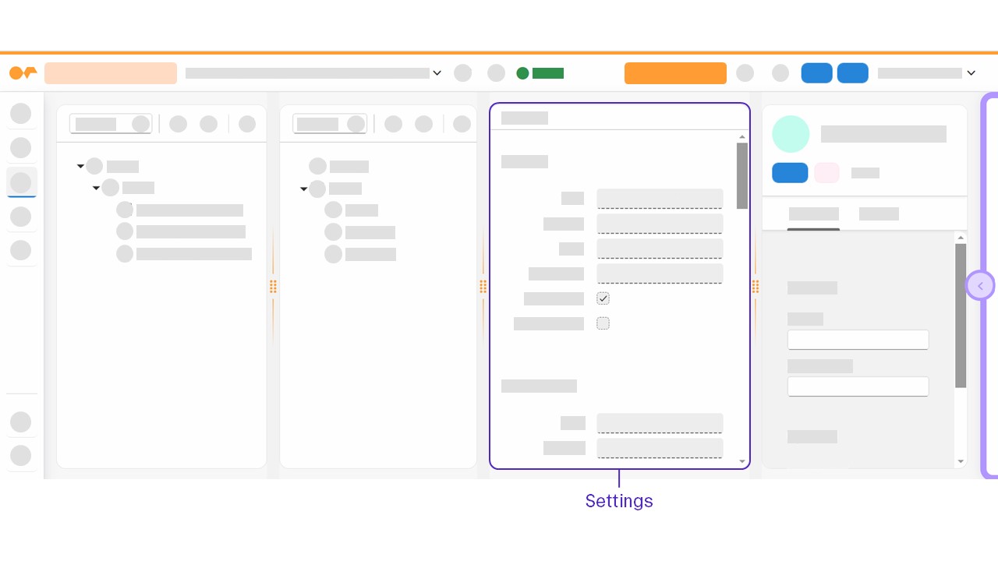Click the first toolbar icon in the left panel
The width and height of the screenshot is (998, 561).
pos(179,123)
